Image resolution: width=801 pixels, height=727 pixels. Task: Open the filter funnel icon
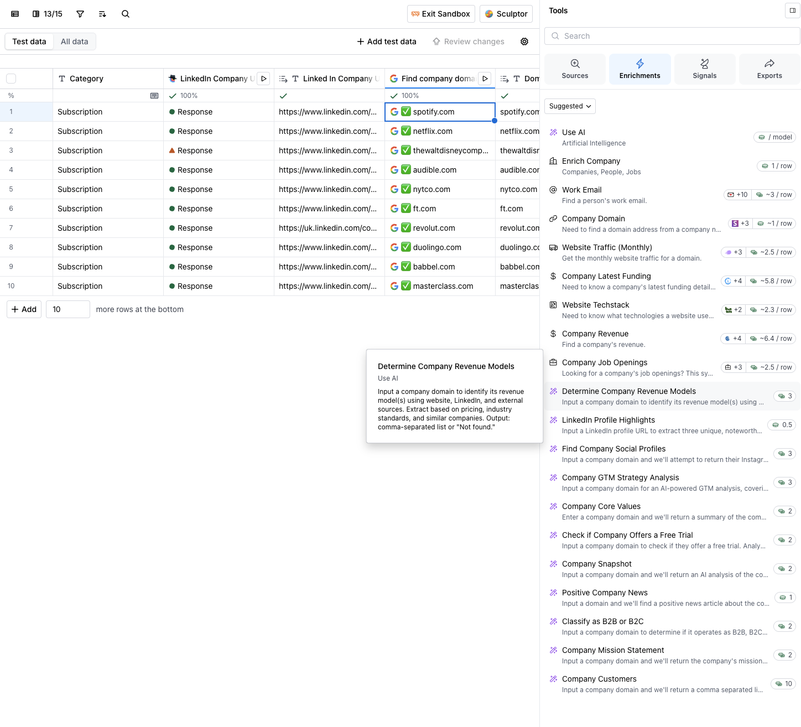(80, 14)
